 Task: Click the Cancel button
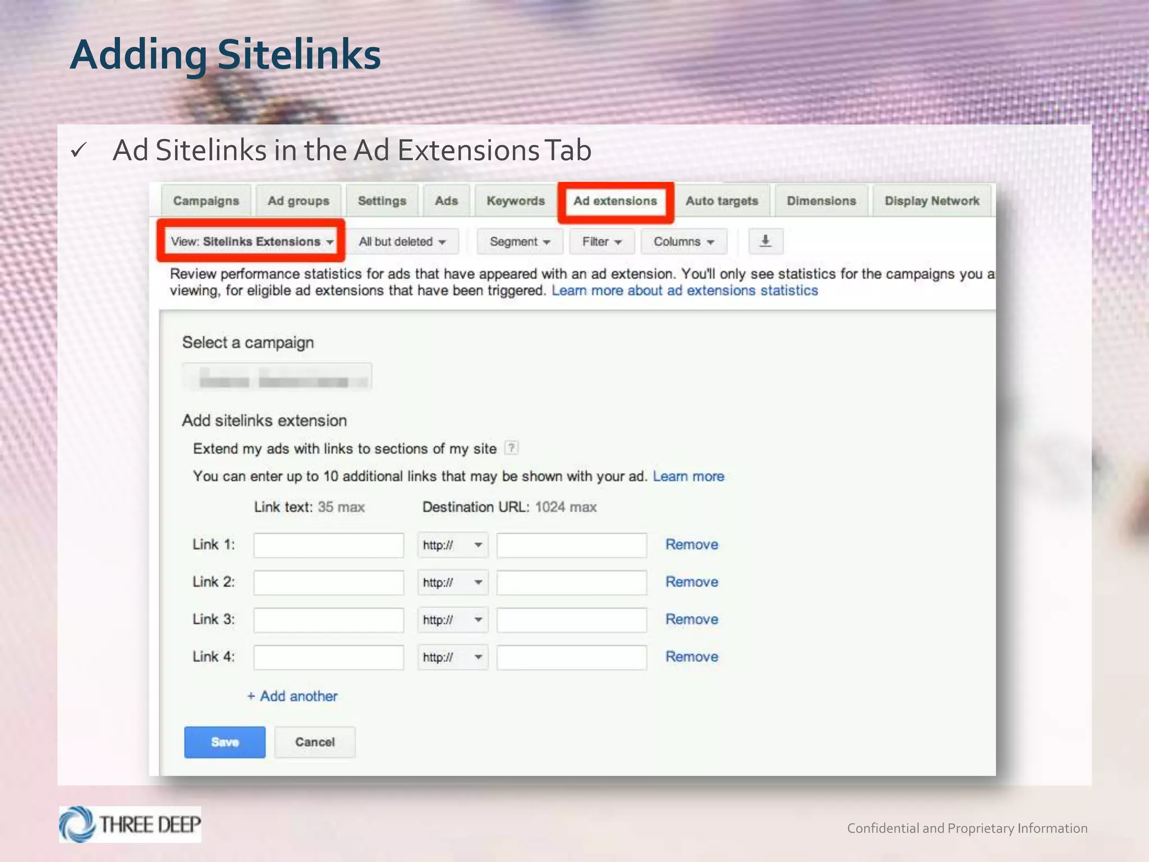click(315, 742)
